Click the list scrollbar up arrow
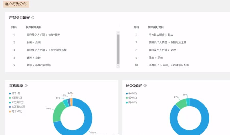 click(x=118, y=33)
